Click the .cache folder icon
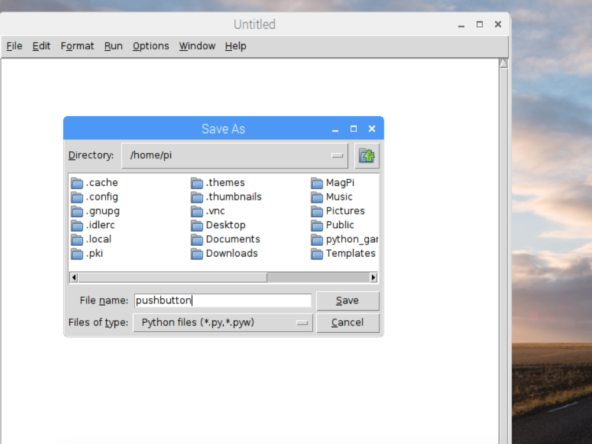The image size is (592, 444). [77, 183]
